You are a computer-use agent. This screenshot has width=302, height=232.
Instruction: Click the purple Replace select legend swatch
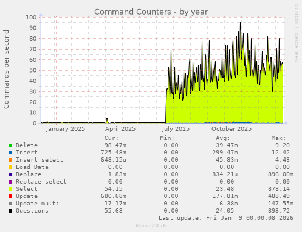point(10,182)
